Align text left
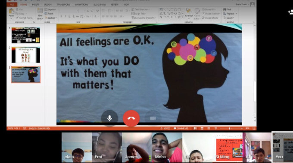293x163 pixels. coord(103,17)
